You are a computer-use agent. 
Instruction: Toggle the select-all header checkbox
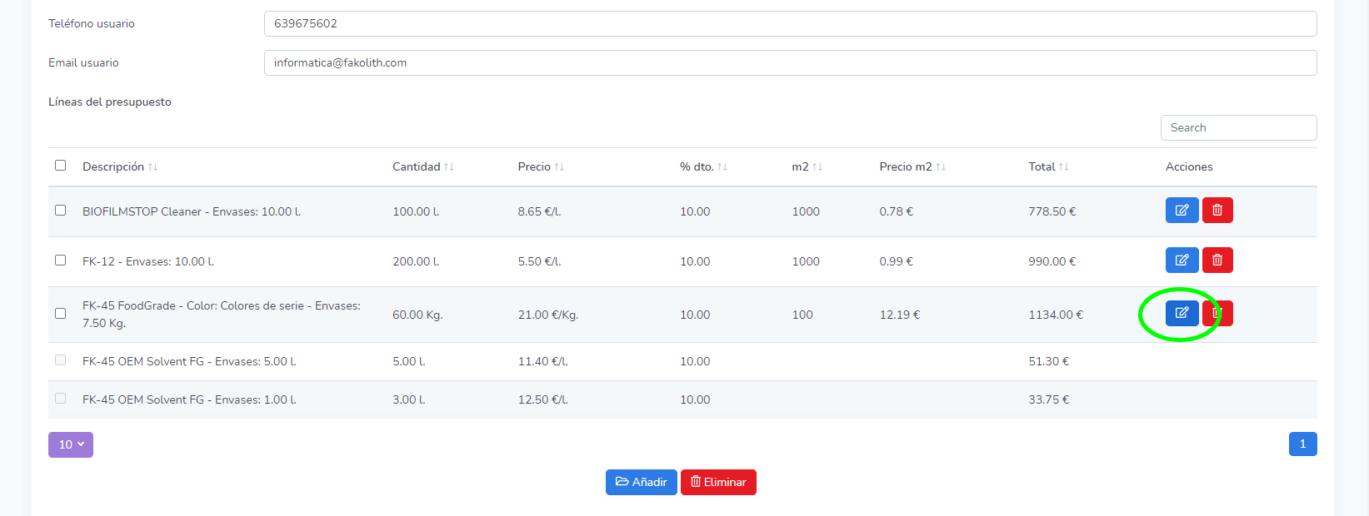(x=60, y=166)
